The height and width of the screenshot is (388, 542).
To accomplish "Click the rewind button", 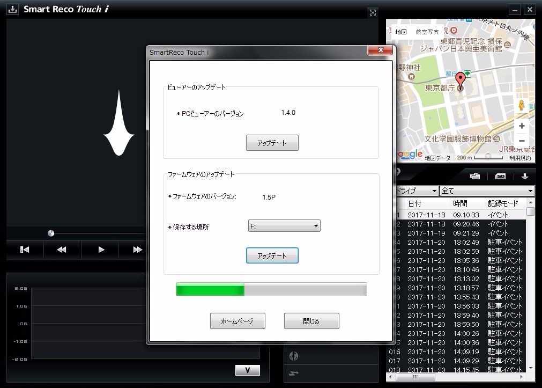I will (62, 250).
